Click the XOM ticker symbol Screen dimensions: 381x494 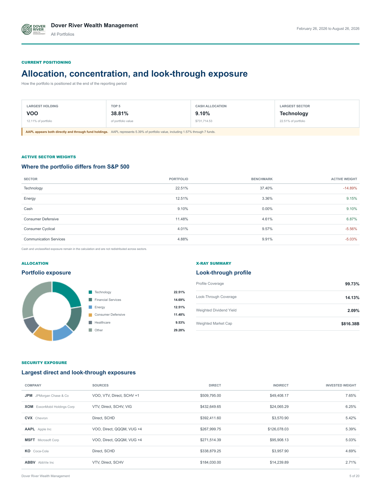tap(29, 407)
